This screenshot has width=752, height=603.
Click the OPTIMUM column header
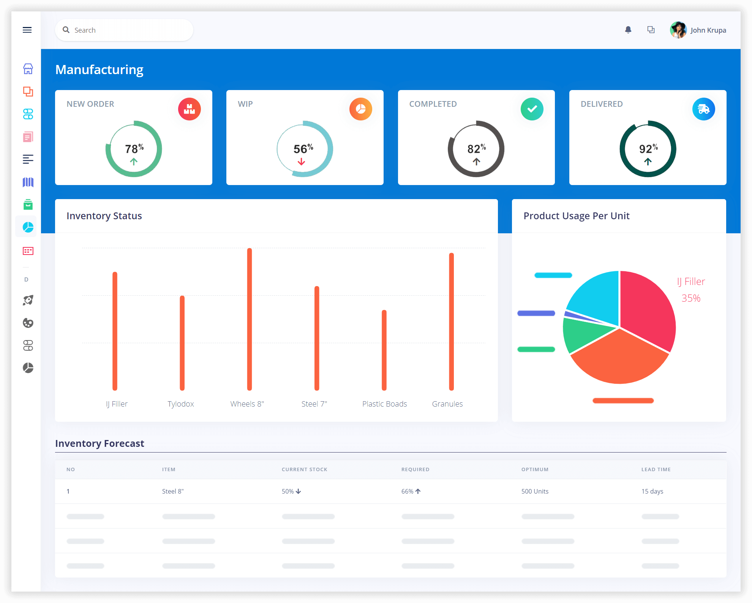click(535, 469)
